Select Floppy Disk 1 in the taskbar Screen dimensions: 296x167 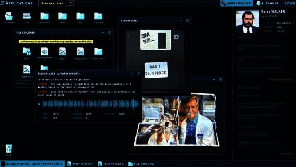pos(111,164)
